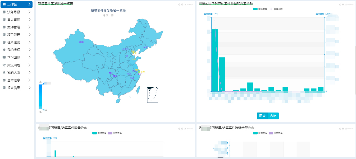Click the second tallest bar in 纠纷成因 chart
The height and width of the screenshot is (159, 356).
[222, 74]
